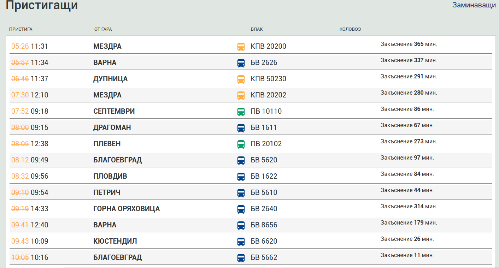Click the train icon beside БВ 5610
The image size is (499, 268).
pos(241,193)
